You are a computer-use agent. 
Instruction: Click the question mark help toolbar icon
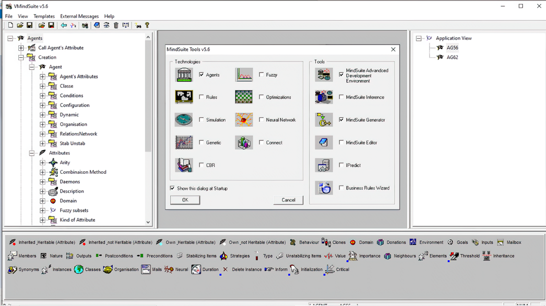(x=147, y=25)
